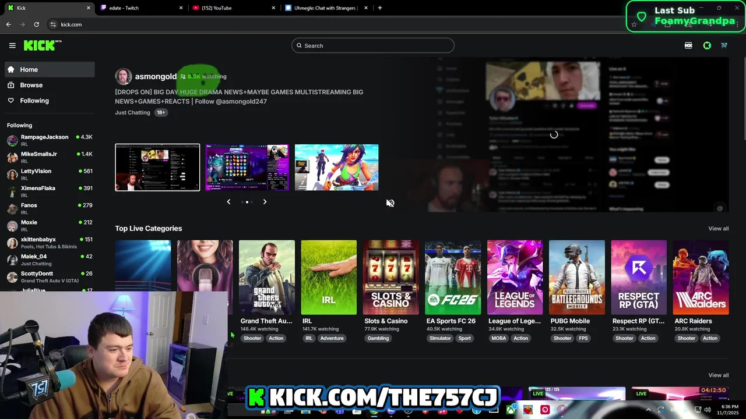Open the Respect RP (GTA) card

pos(639,278)
